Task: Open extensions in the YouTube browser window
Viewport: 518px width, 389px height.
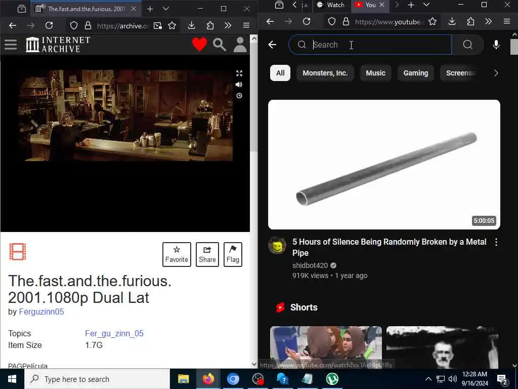Action: [x=470, y=22]
